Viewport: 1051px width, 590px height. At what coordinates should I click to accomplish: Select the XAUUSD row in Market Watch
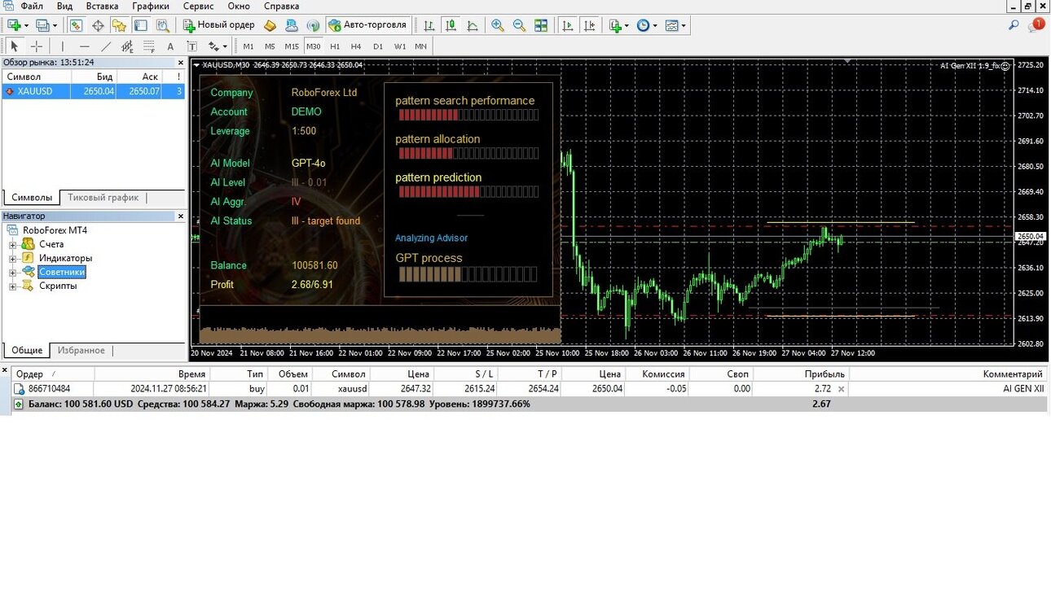[93, 91]
